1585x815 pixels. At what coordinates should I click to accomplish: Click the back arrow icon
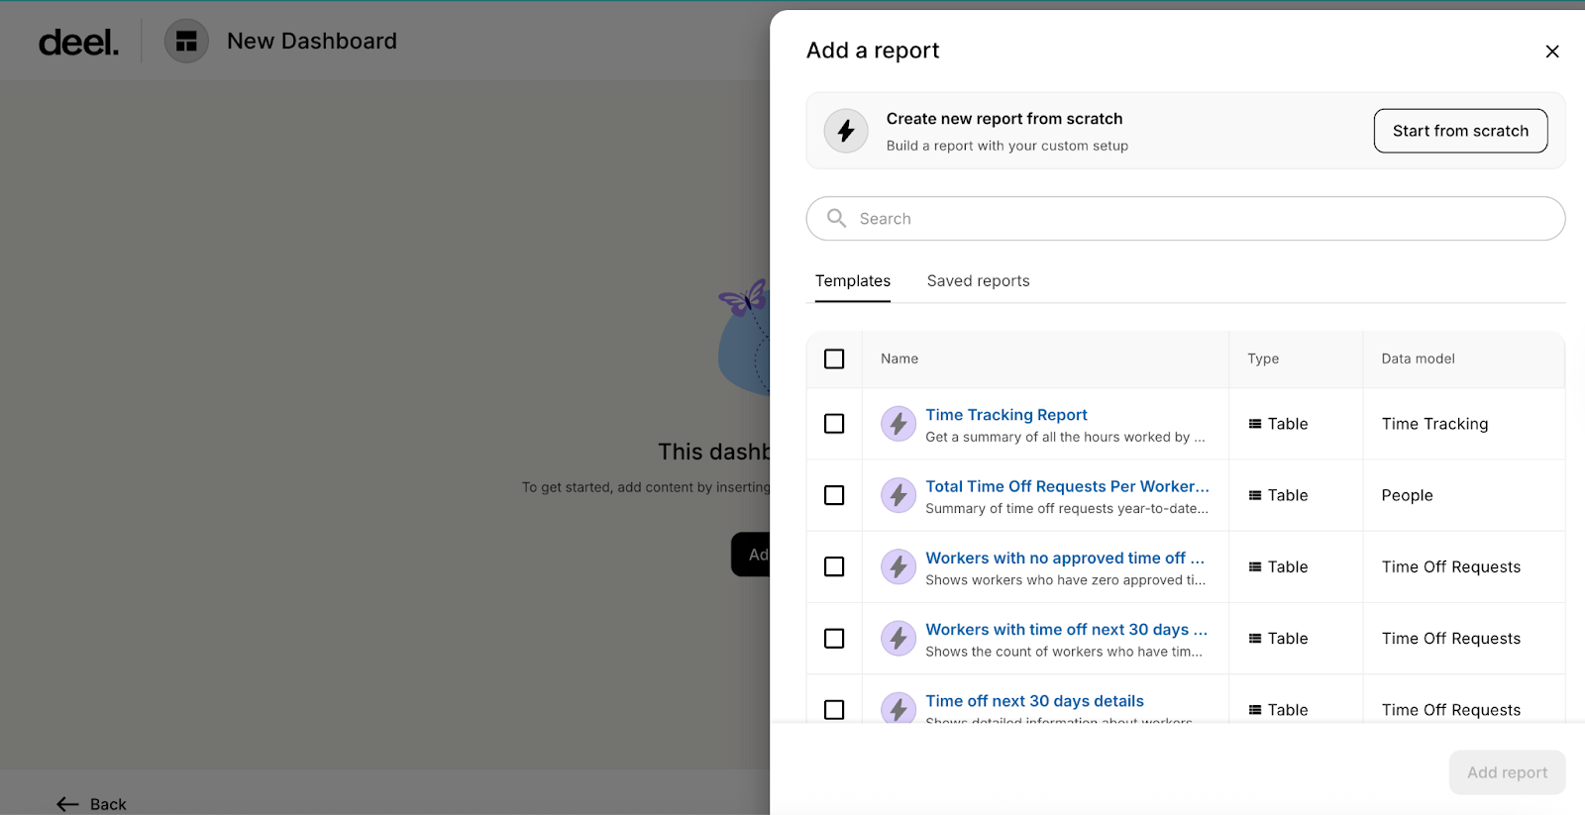(67, 804)
